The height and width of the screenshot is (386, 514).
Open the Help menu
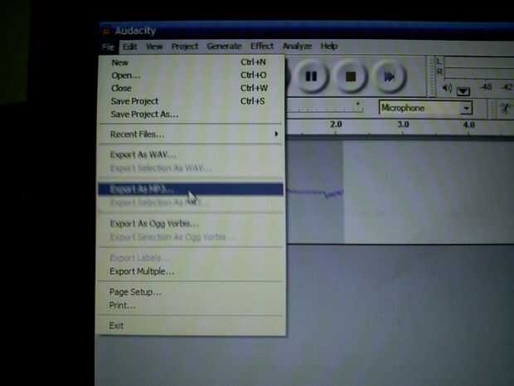point(329,46)
